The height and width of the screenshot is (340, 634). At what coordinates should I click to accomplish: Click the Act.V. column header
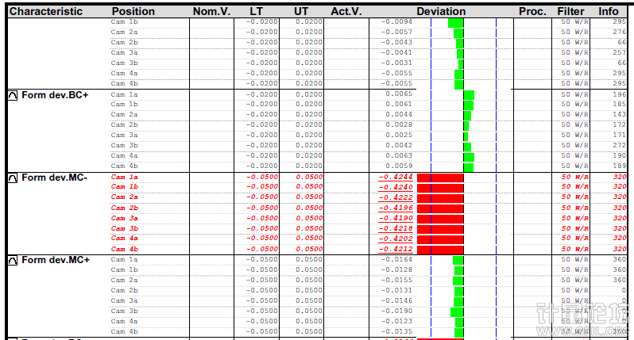(346, 12)
